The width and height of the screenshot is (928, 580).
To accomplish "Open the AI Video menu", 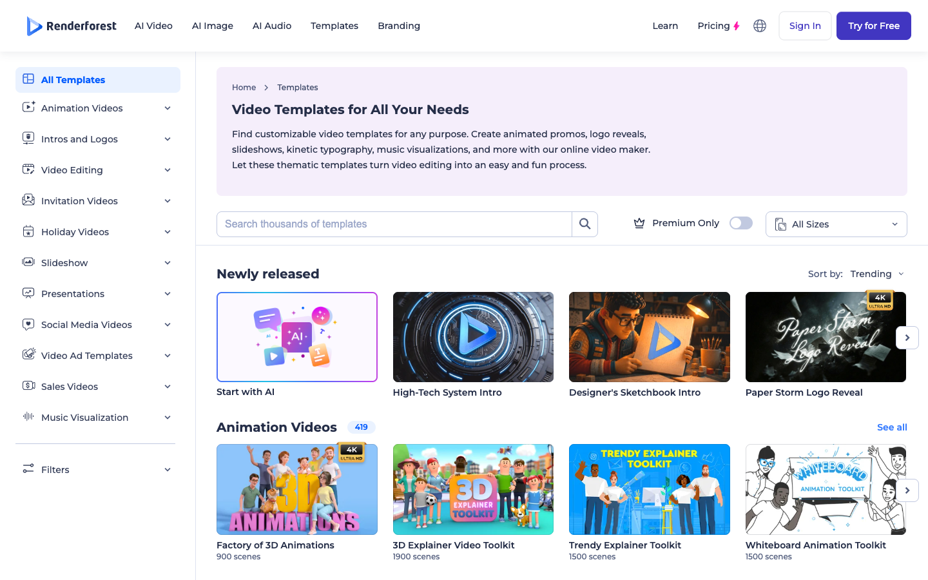I will click(x=153, y=26).
